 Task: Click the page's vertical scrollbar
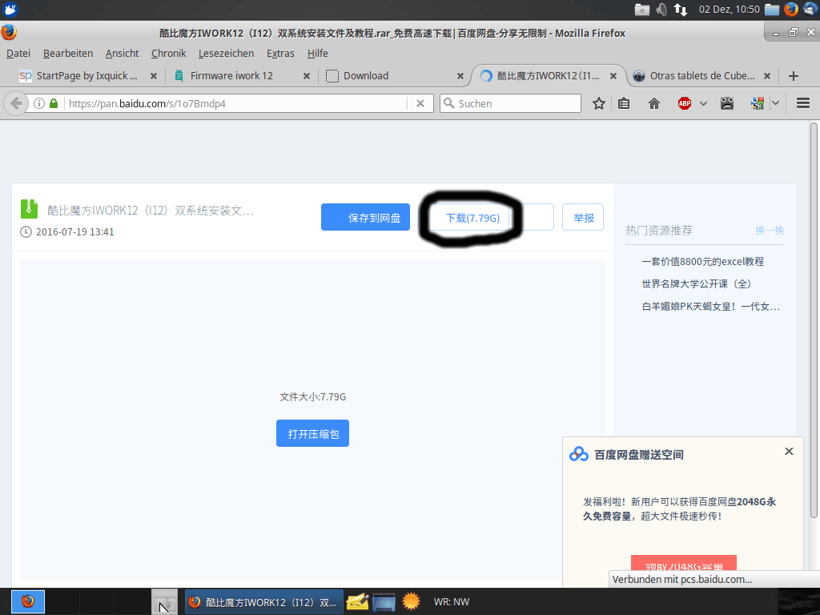tap(814, 320)
